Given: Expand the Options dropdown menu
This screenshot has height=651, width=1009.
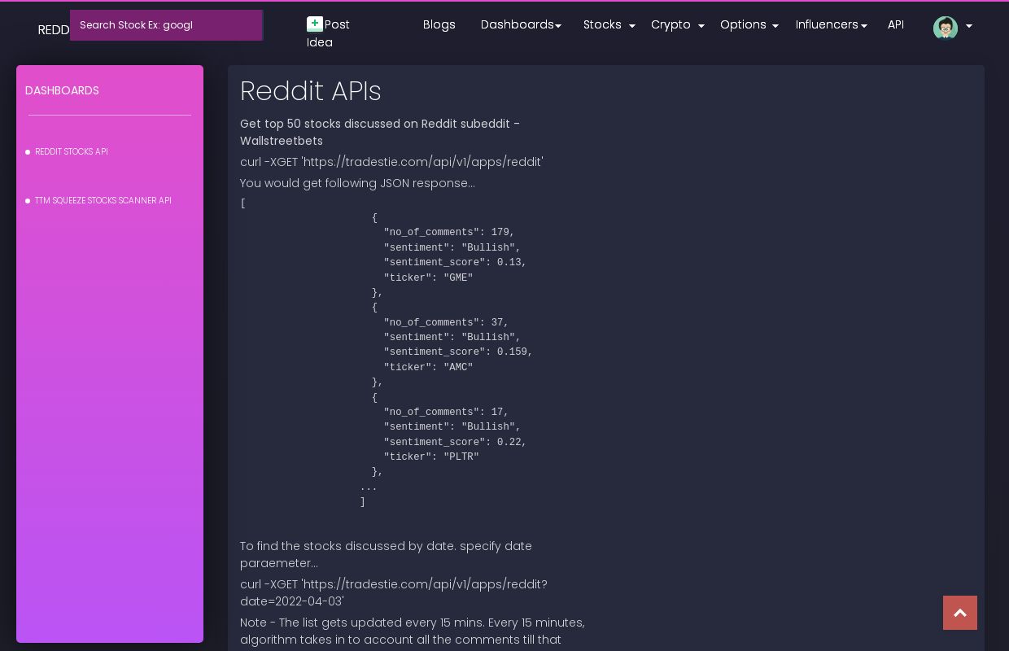Looking at the screenshot, I should click(749, 24).
